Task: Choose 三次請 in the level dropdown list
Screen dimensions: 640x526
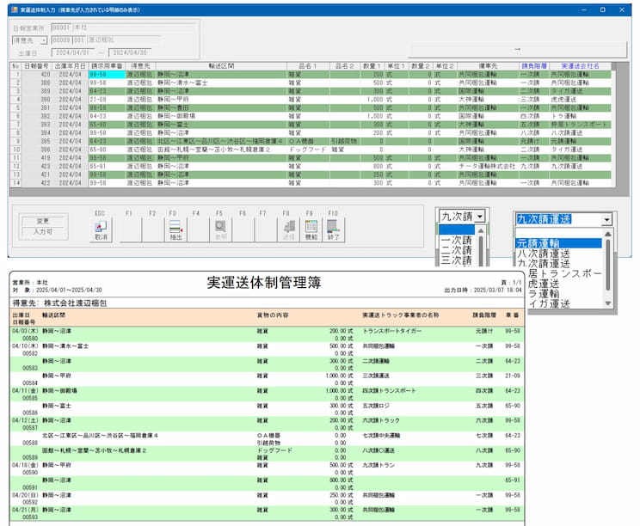Action: click(456, 260)
